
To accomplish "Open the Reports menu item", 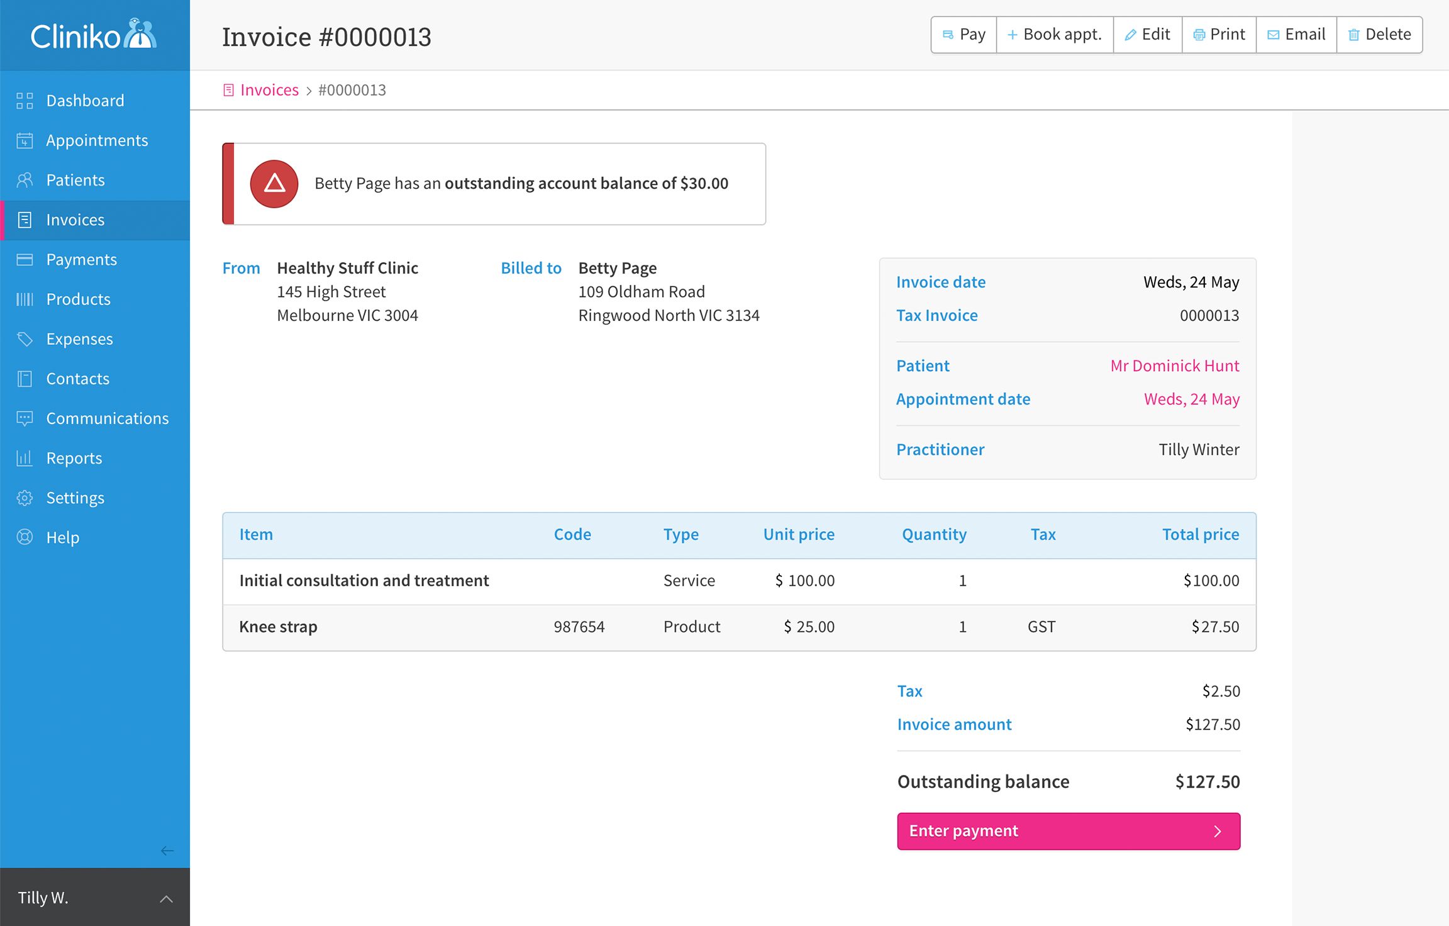I will click(74, 459).
